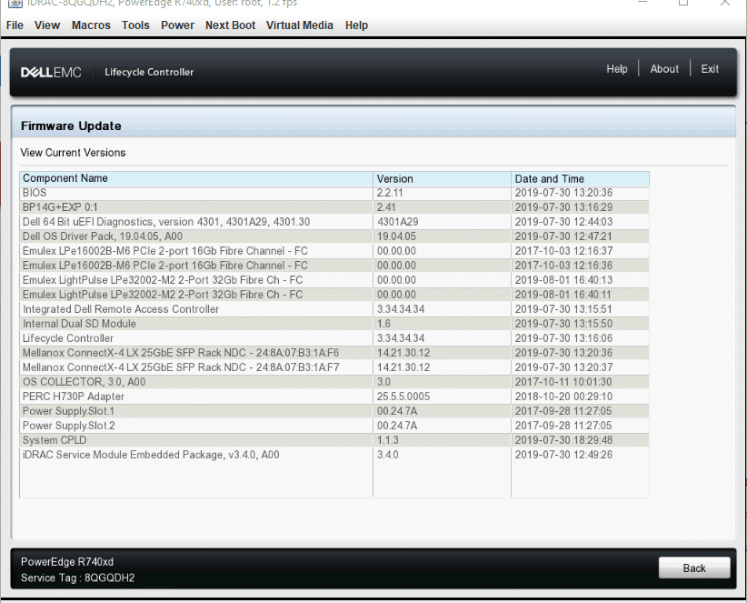Screen dimensions: 747x603
Task: Click the Help link in Lifecycle Controller header
Action: click(x=617, y=69)
